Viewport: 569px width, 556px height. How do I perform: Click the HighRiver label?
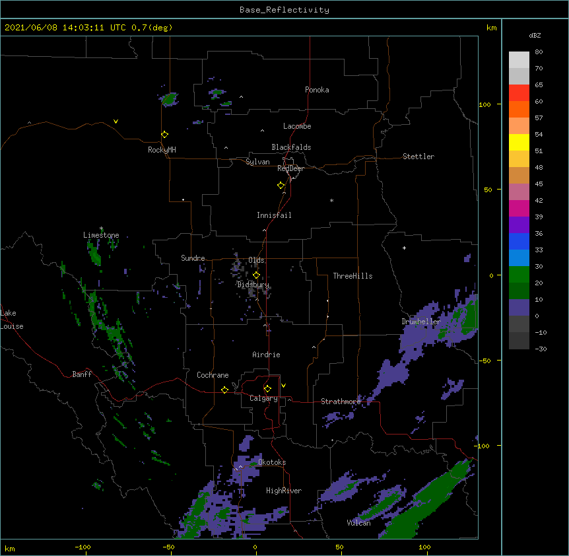(284, 491)
